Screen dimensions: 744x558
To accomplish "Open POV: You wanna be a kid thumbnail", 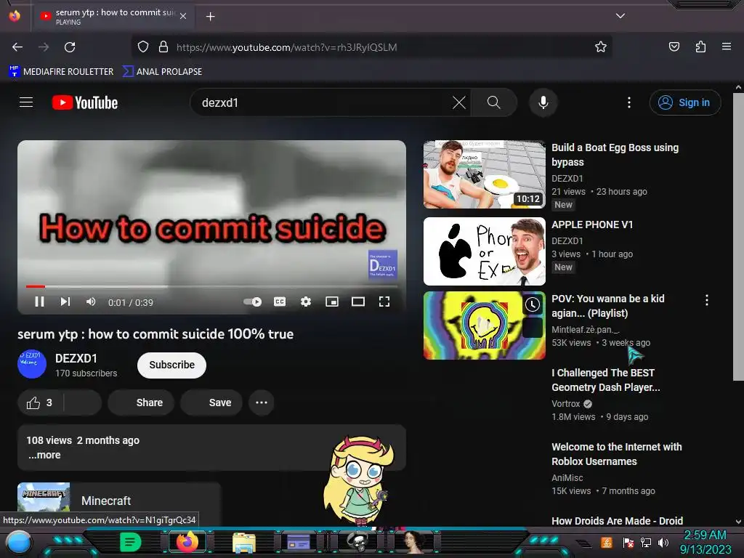I will pos(485,325).
